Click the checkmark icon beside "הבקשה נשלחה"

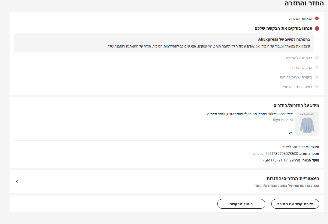(317, 18)
